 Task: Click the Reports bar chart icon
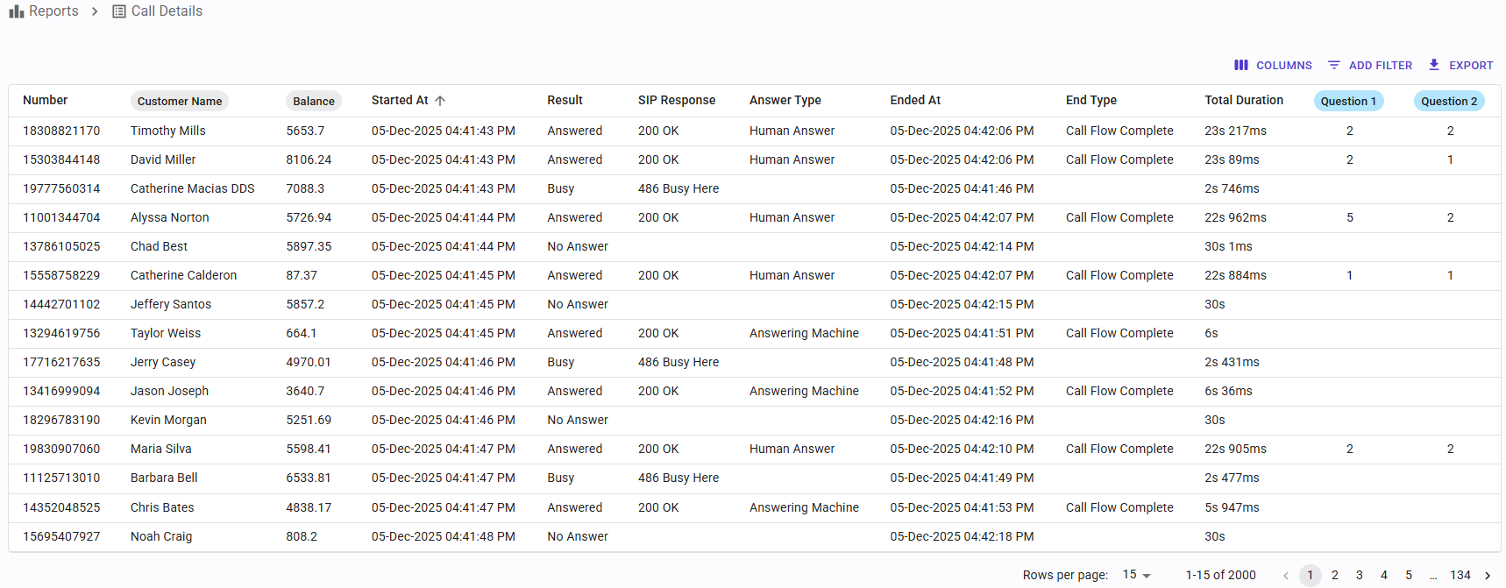[17, 11]
